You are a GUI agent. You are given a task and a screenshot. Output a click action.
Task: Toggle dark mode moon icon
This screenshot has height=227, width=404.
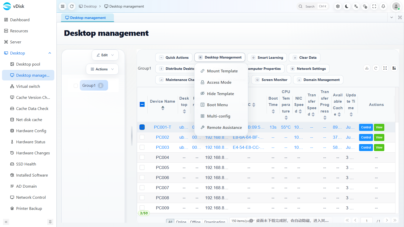(347, 6)
